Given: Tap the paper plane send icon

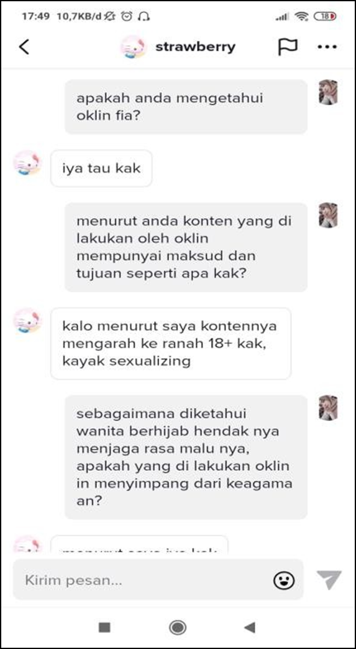Looking at the screenshot, I should click(x=329, y=579).
